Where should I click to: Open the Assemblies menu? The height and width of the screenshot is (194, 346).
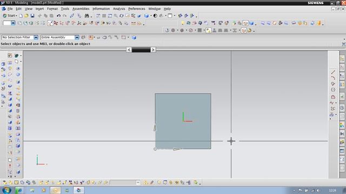tap(81, 9)
